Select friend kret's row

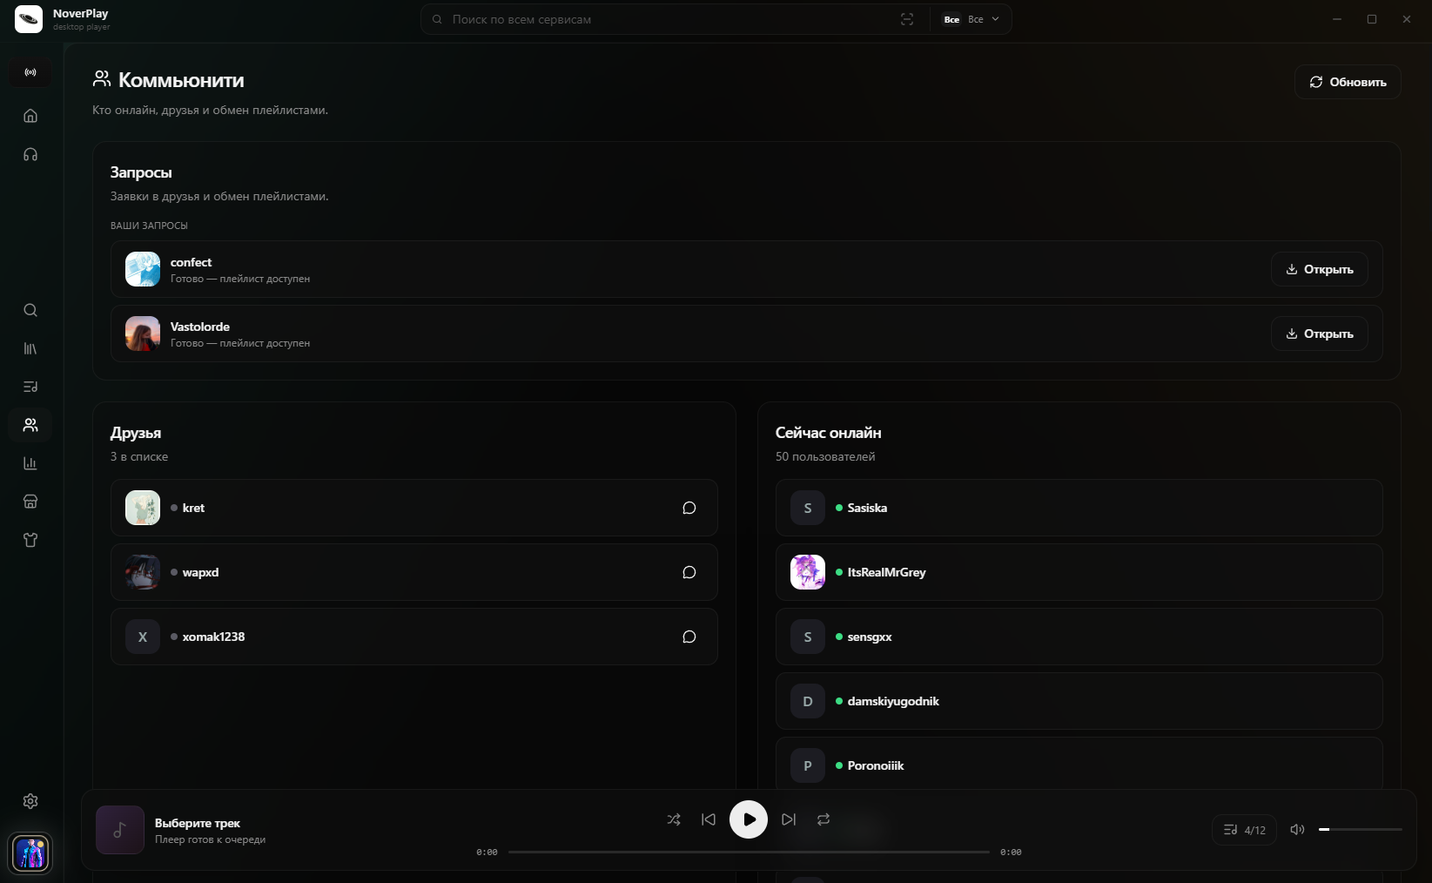(x=414, y=508)
